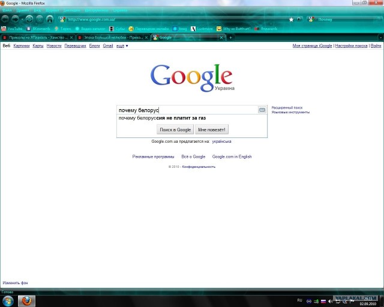Open the Вид menu
The height and width of the screenshot is (307, 384).
[x=37, y=10]
